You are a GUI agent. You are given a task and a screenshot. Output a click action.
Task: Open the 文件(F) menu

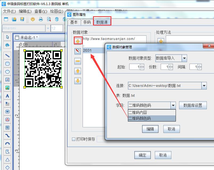pyautogui.click(x=10, y=11)
